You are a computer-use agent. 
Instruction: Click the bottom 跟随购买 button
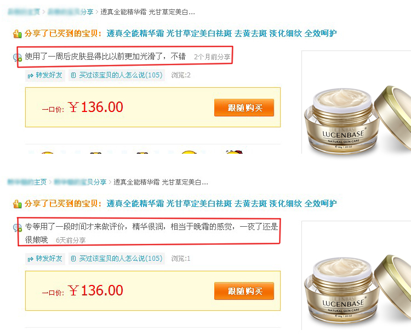(244, 291)
